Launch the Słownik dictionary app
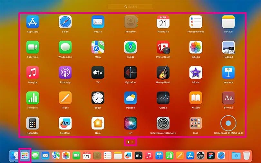The image size is (261, 163). coord(228,98)
